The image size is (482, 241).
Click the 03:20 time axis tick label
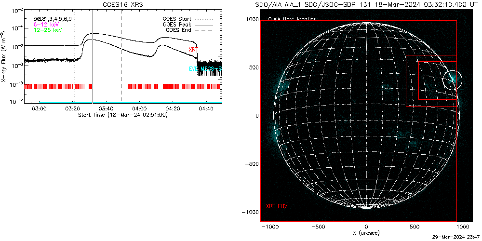click(73, 108)
